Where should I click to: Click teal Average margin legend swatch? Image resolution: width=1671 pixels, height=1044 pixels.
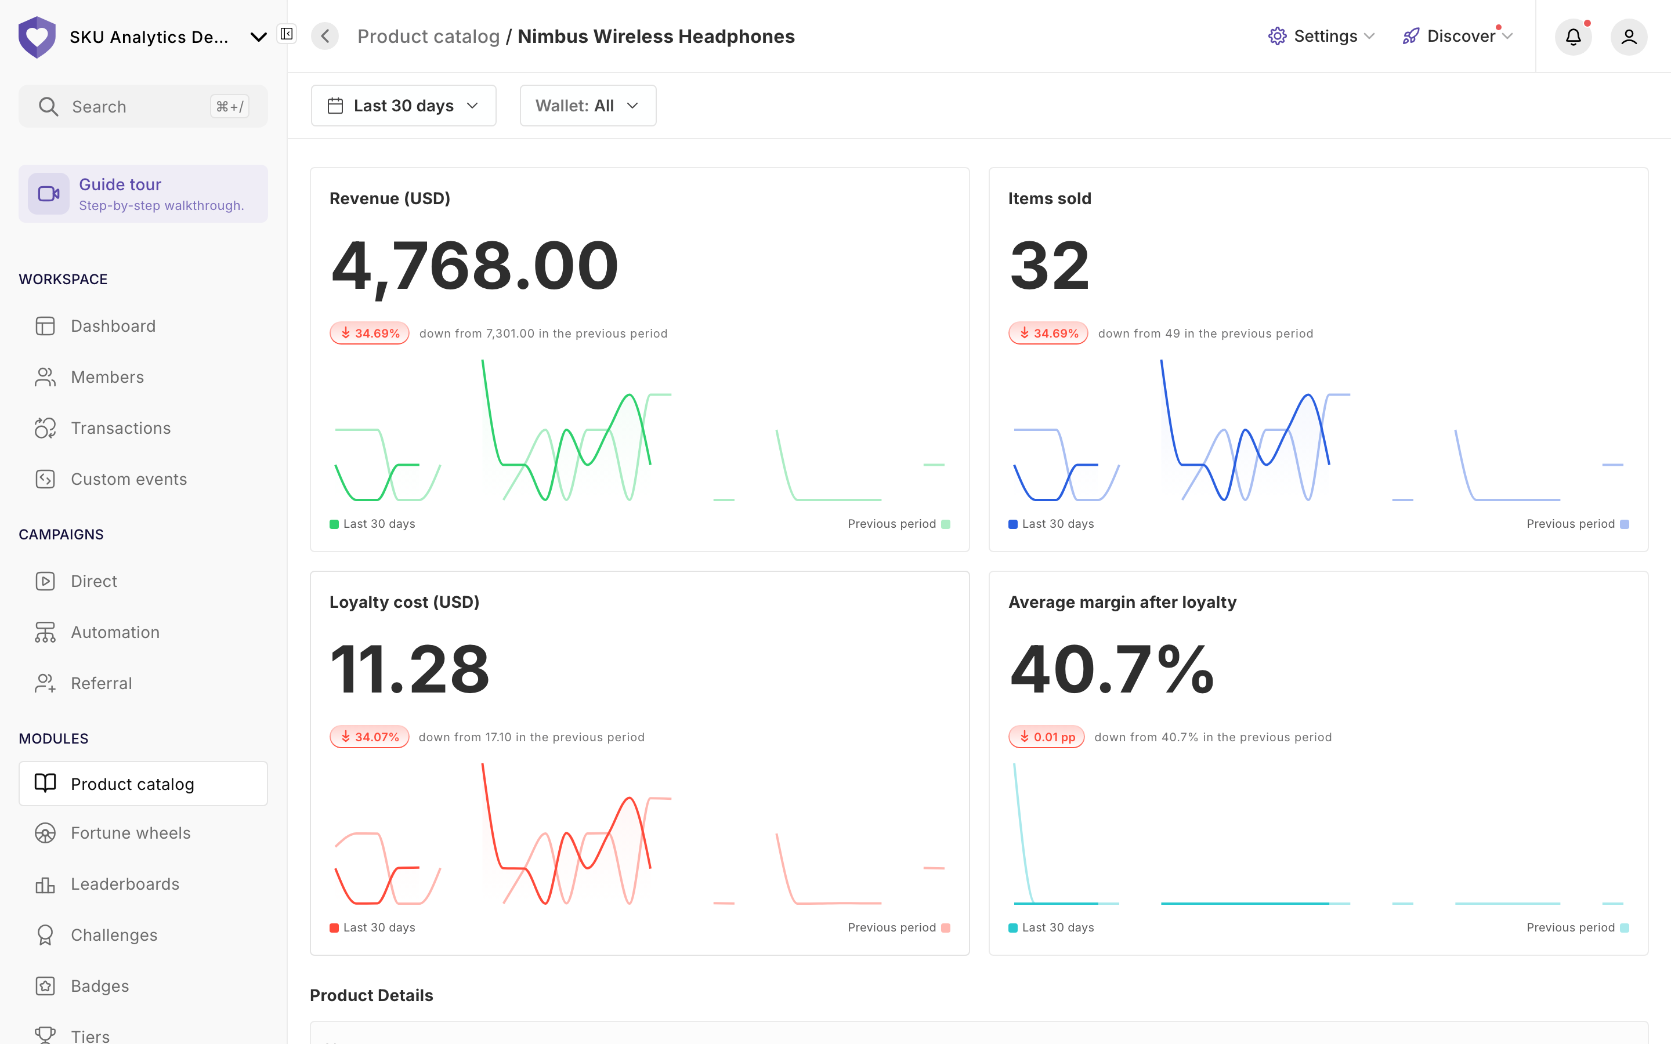pyautogui.click(x=1013, y=928)
